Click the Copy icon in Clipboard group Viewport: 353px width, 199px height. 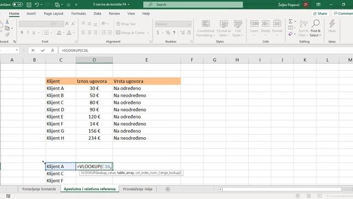tap(7, 28)
